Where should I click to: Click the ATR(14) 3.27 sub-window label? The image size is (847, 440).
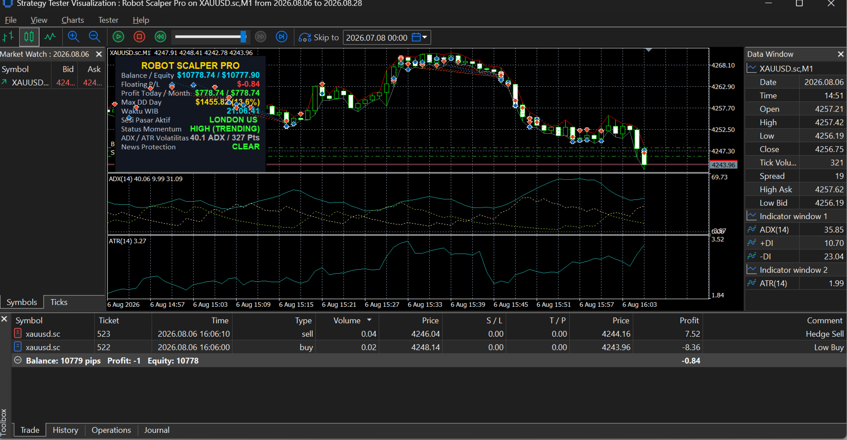(x=127, y=241)
